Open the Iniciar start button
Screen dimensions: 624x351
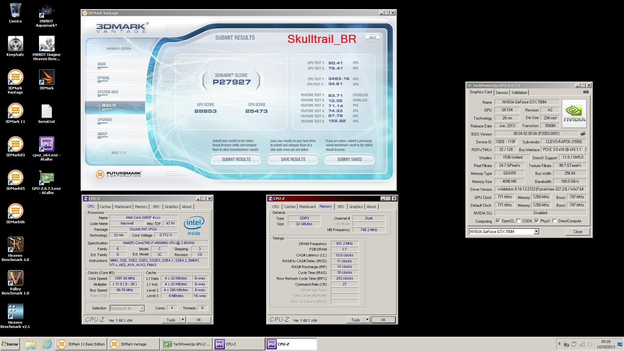pos(10,344)
